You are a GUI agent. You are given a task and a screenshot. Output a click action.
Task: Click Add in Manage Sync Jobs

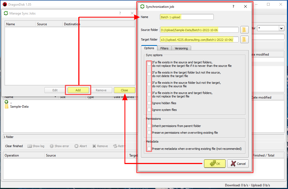tap(78, 90)
